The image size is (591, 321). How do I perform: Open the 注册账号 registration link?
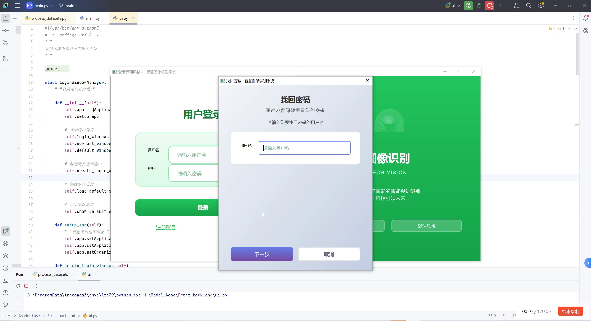point(165,227)
